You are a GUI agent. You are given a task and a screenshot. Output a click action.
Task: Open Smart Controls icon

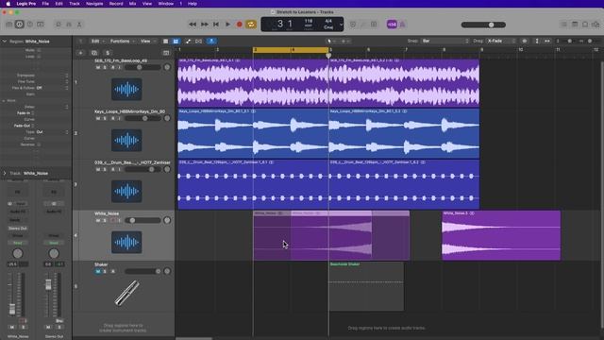[x=59, y=25]
